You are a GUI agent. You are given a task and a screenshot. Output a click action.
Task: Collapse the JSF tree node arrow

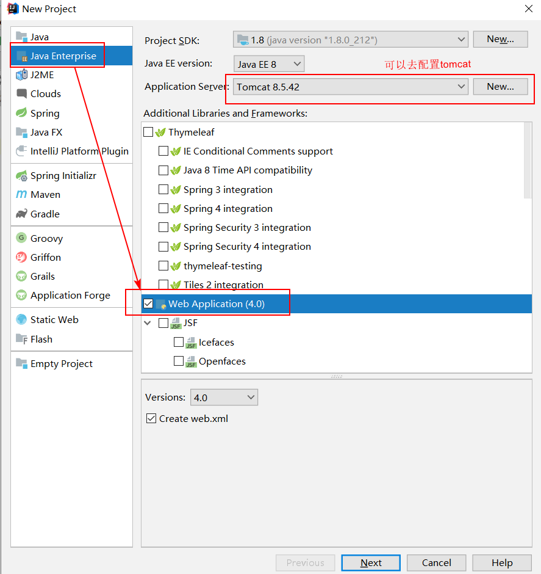click(148, 323)
